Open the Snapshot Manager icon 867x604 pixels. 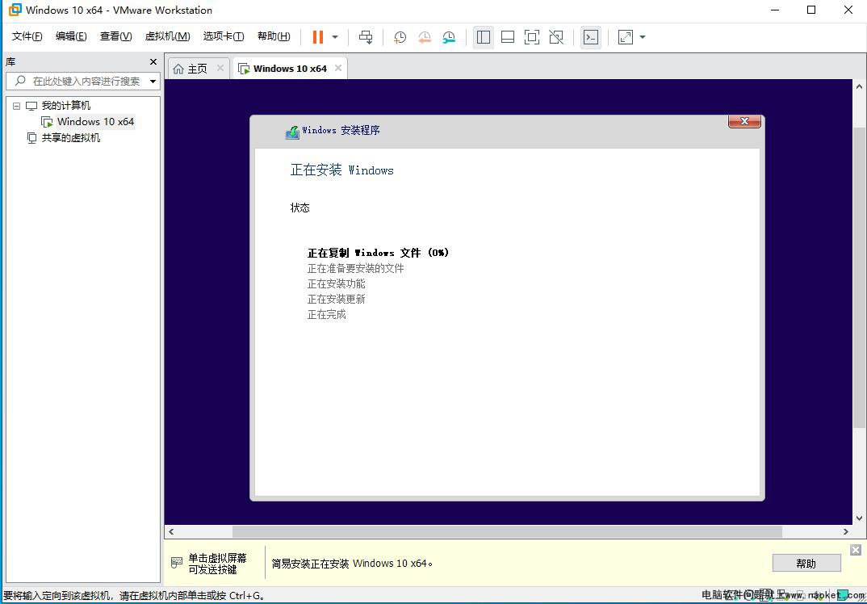click(x=449, y=37)
